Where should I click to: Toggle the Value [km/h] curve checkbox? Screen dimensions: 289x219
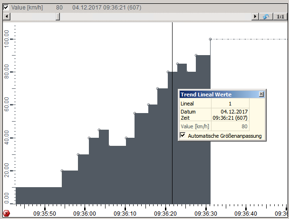coord(6,8)
